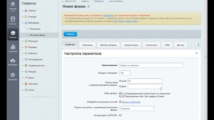The width and height of the screenshot is (214, 120).
Task: Collapse the Настройка параметров section arrow
Action: 196,53
